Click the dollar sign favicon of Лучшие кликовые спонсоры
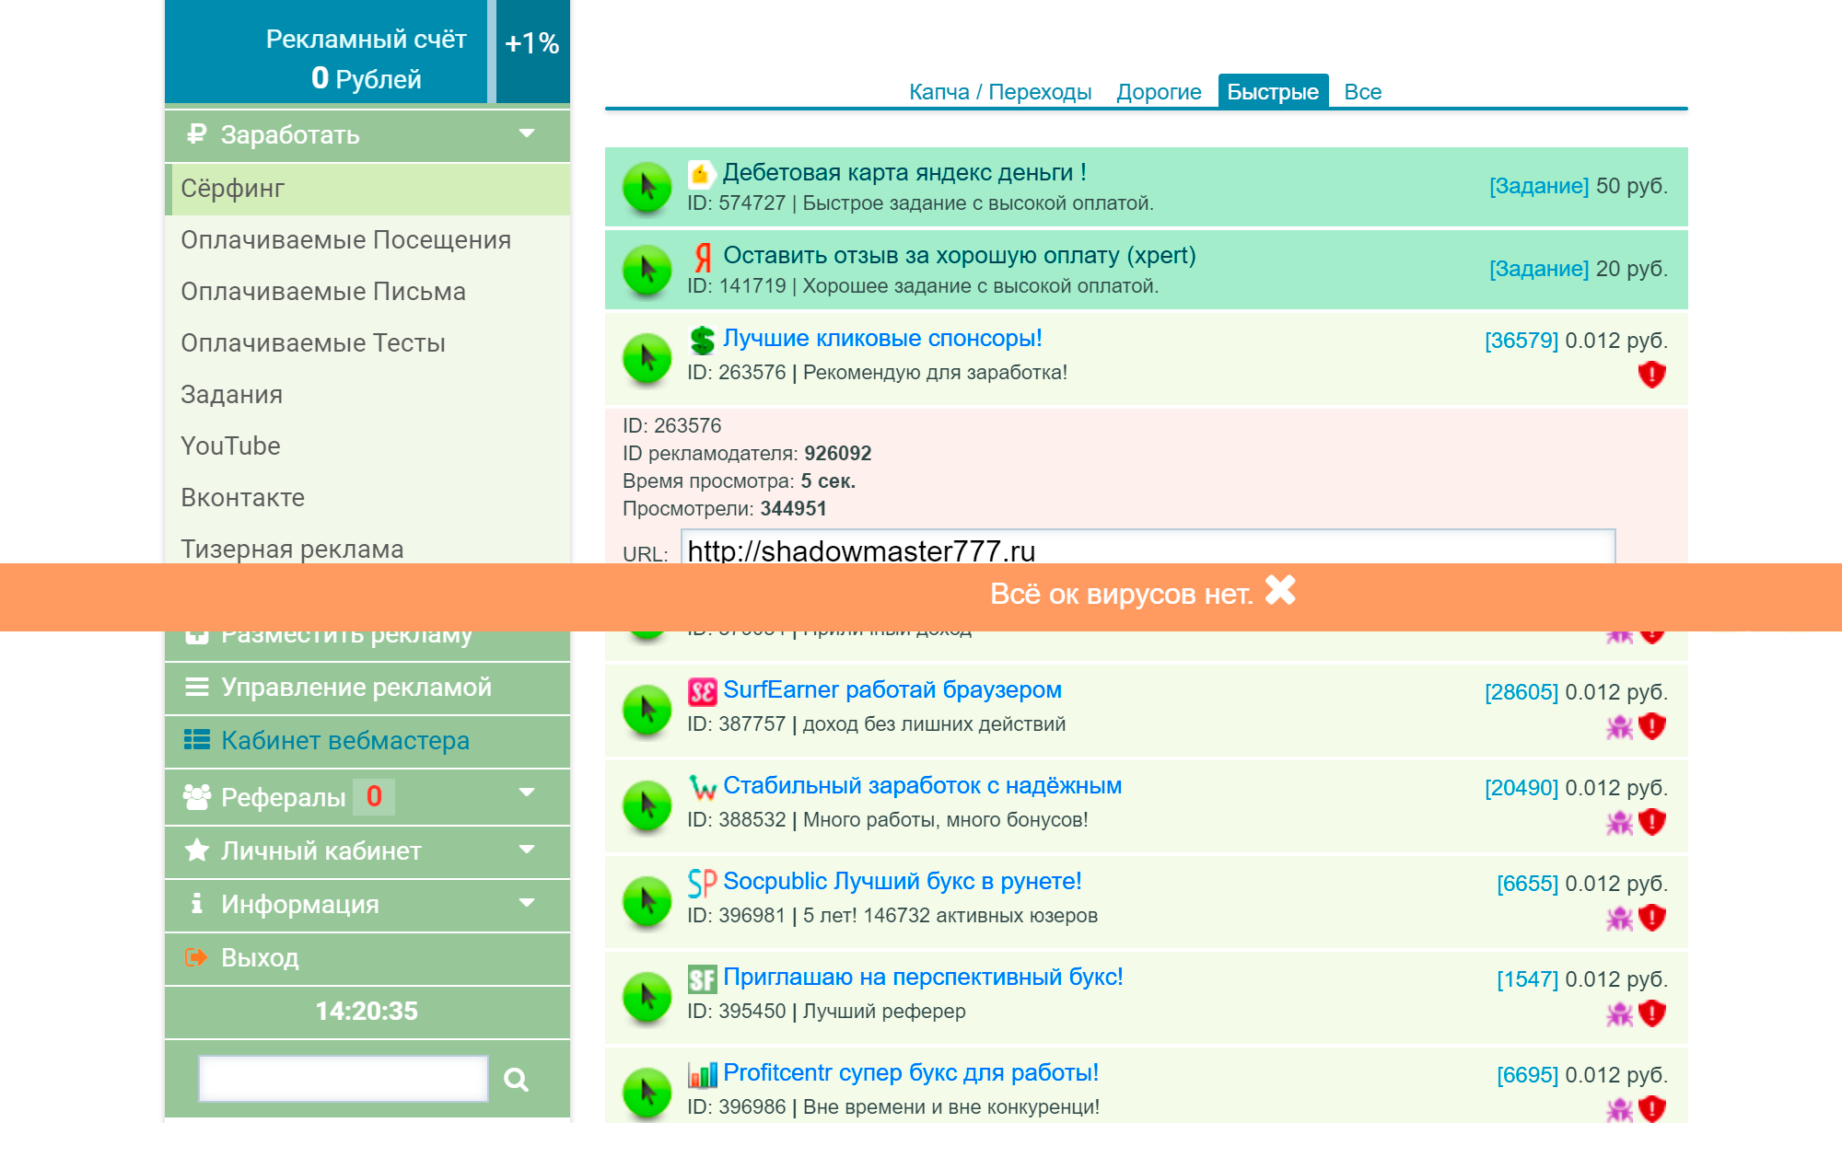The width and height of the screenshot is (1842, 1169). pos(703,341)
